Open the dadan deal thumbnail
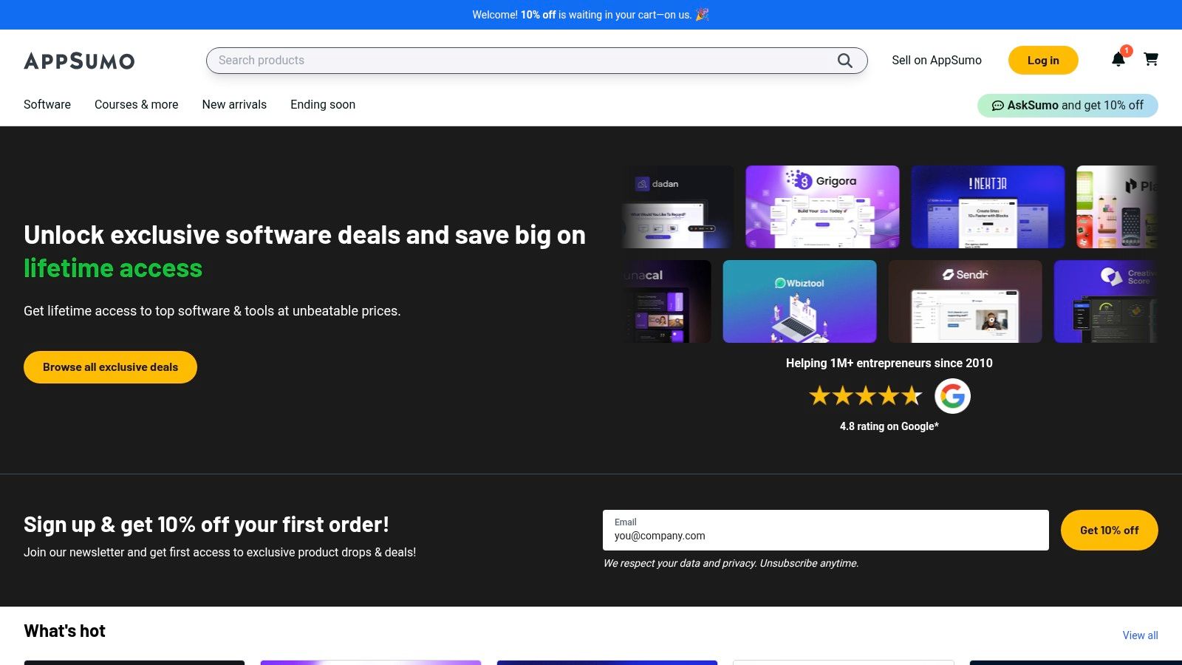This screenshot has height=665, width=1182. pyautogui.click(x=677, y=207)
